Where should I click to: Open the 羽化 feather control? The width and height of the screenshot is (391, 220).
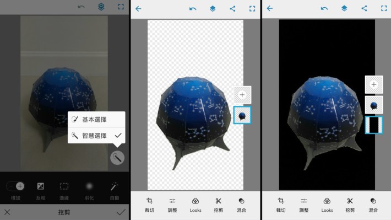89,191
